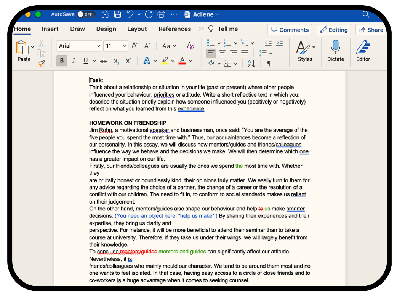Toggle superscript formatting
The height and width of the screenshot is (298, 397).
coord(129,61)
